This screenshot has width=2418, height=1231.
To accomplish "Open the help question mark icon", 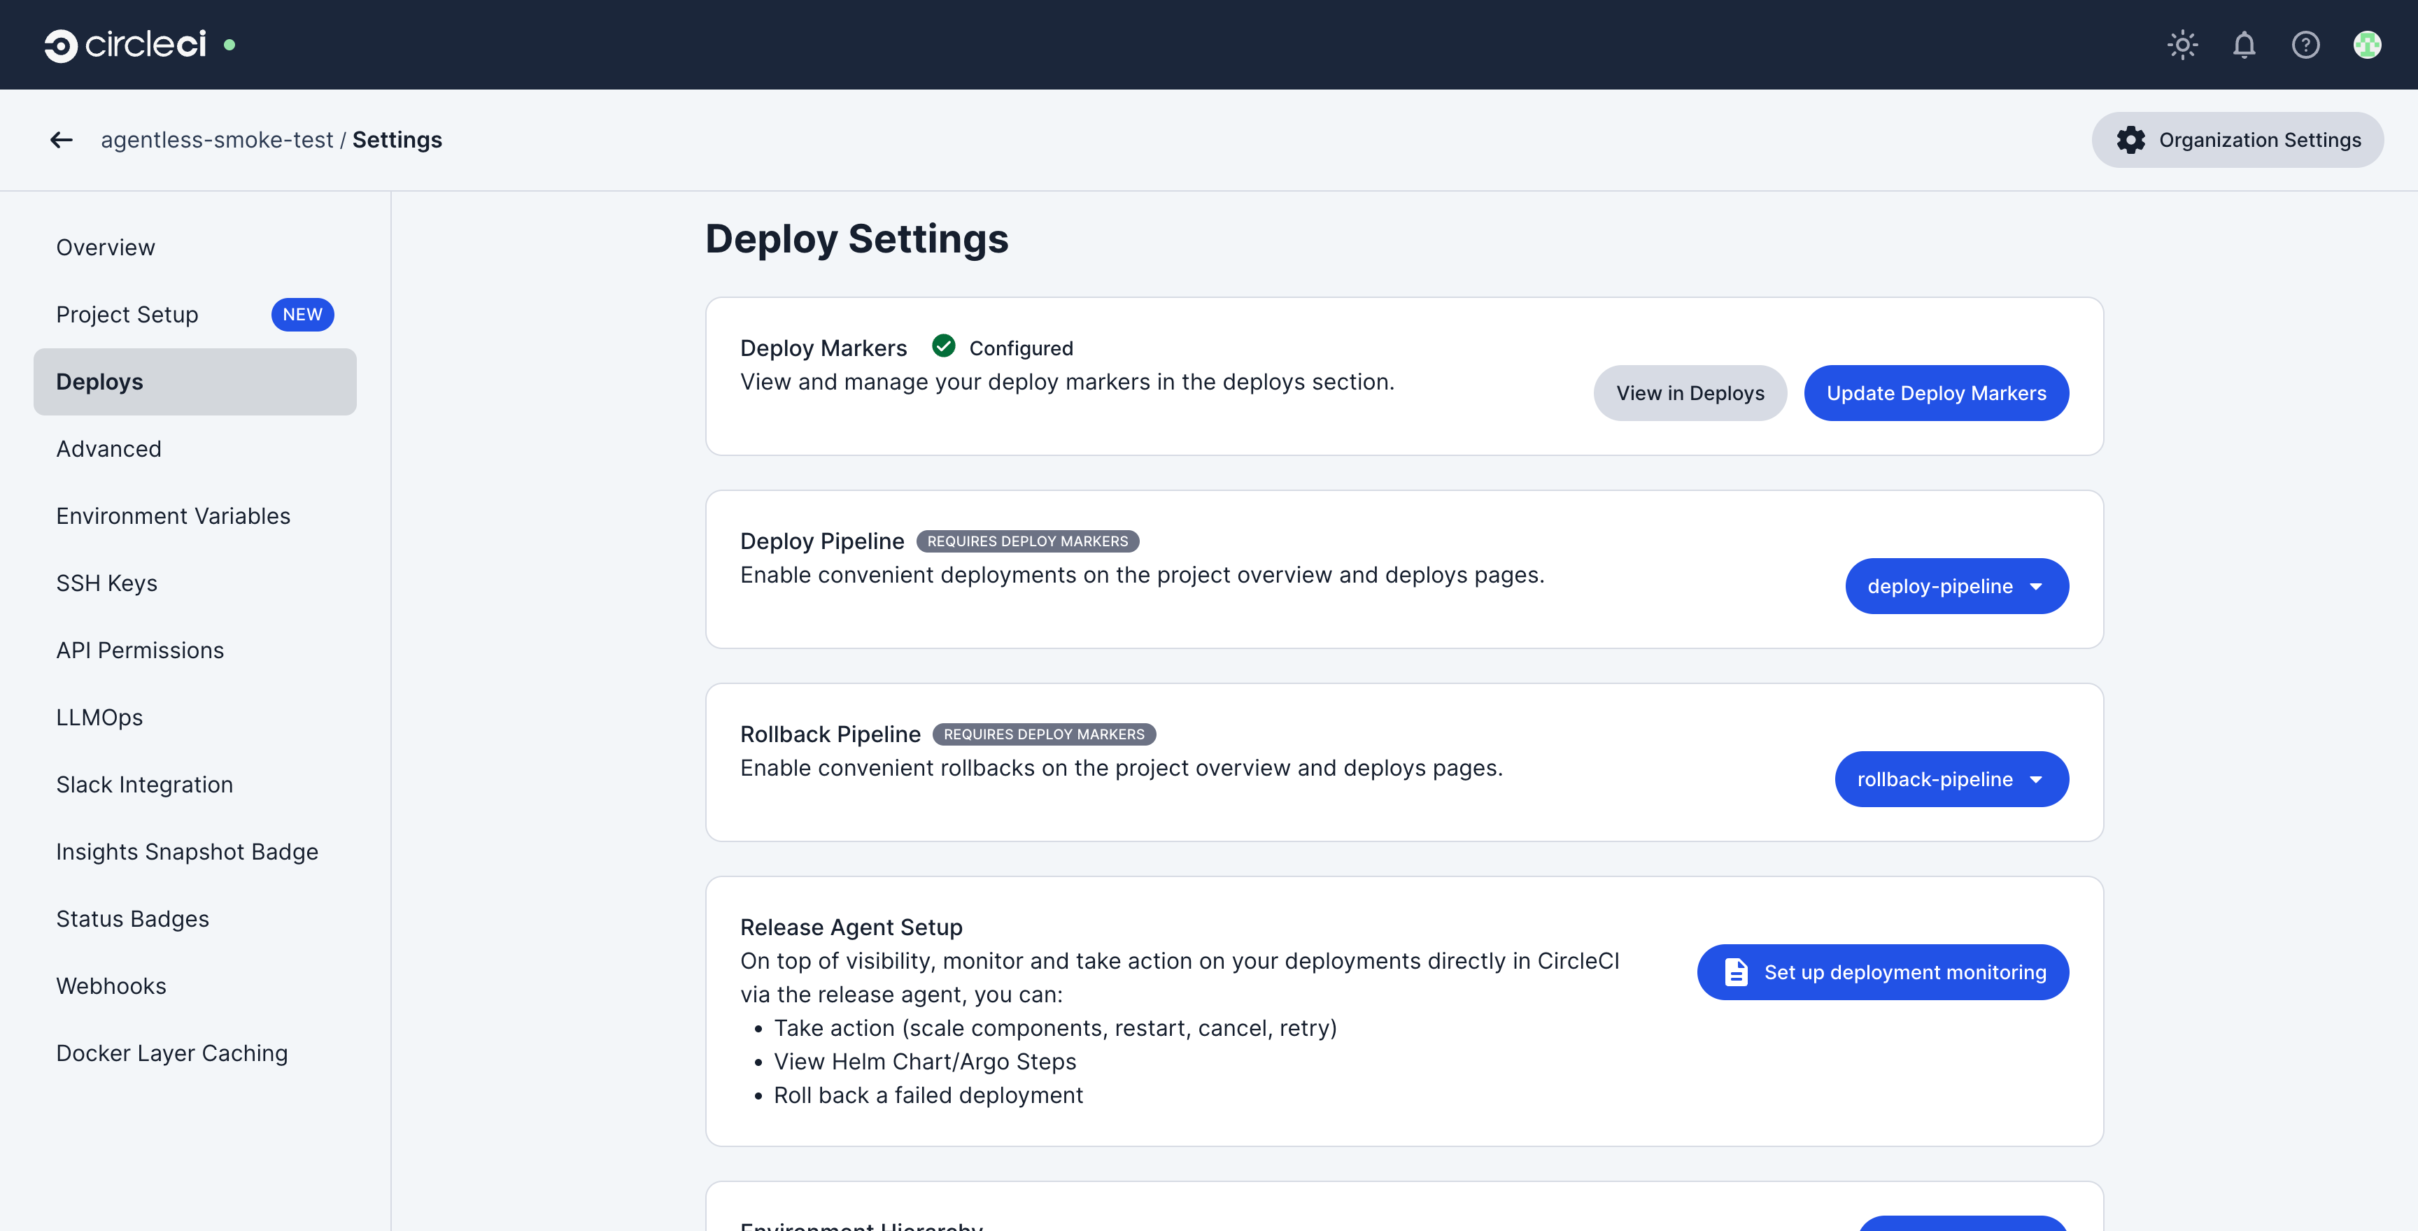I will (2306, 44).
